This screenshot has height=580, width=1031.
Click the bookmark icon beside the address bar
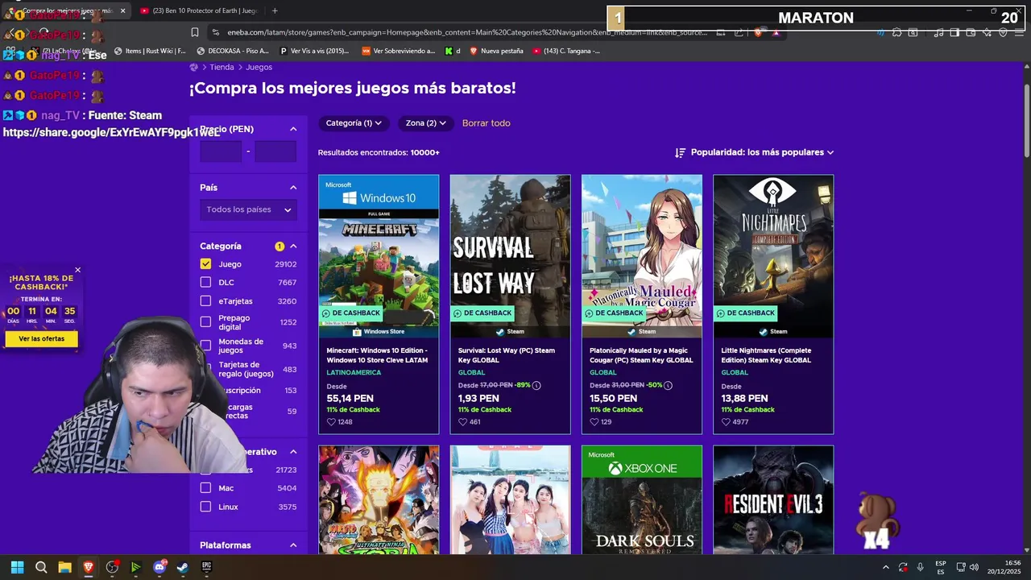click(x=195, y=32)
